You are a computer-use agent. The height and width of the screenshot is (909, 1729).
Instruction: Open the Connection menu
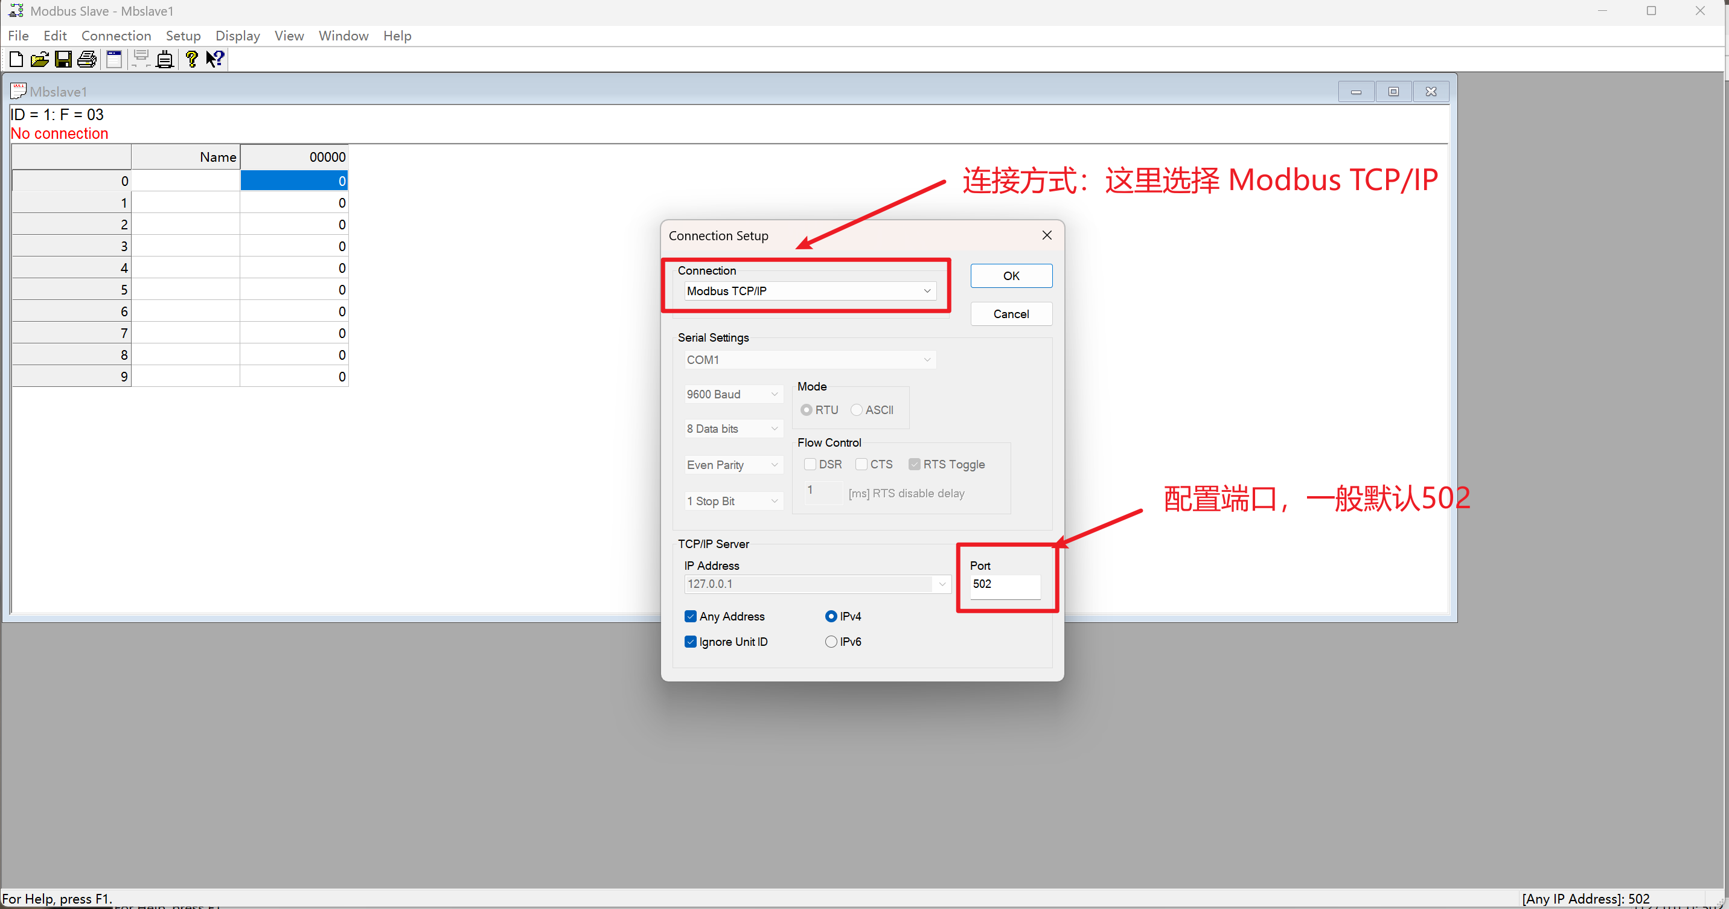[116, 36]
